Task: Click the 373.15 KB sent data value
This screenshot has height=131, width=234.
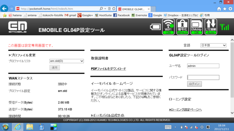Action: coord(65,109)
